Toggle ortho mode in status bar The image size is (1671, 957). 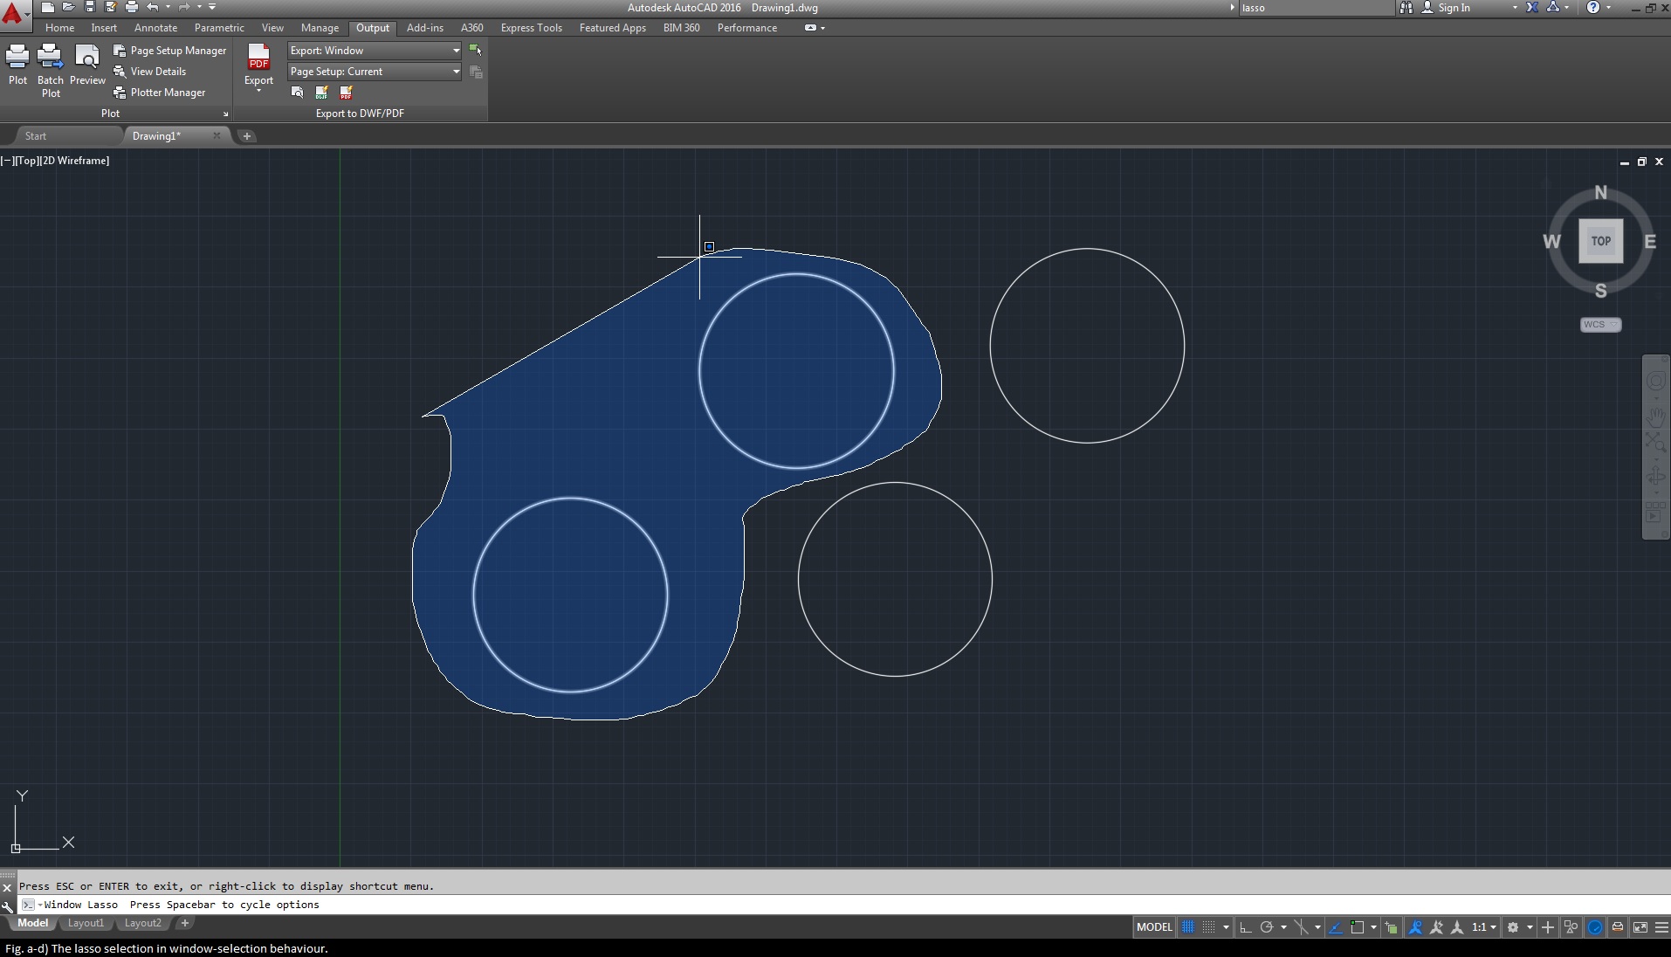tap(1246, 927)
